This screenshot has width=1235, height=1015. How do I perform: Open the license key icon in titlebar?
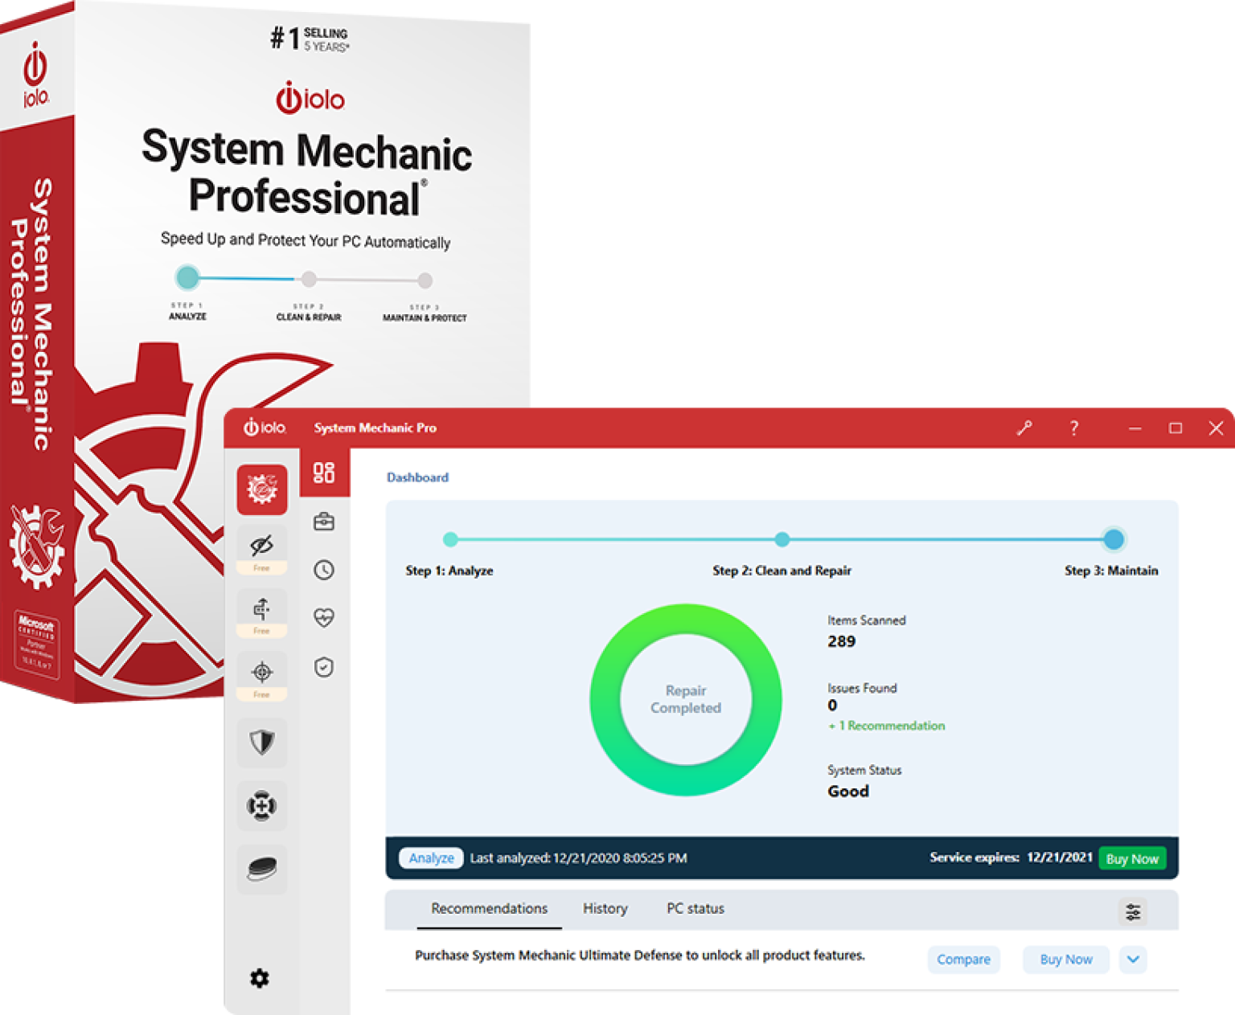point(1024,428)
